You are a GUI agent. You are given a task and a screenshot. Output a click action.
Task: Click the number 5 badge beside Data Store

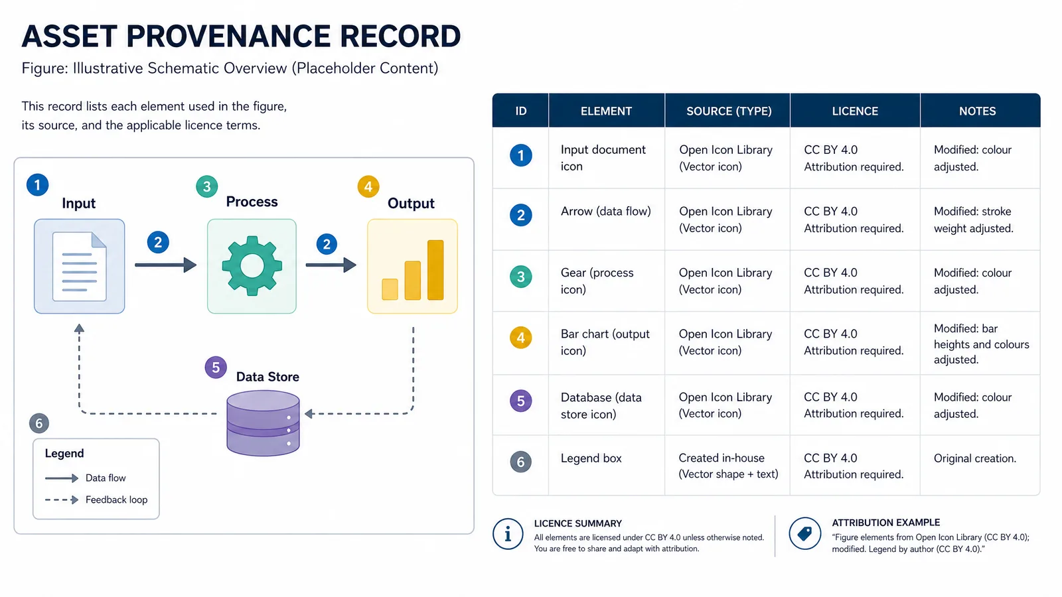216,367
